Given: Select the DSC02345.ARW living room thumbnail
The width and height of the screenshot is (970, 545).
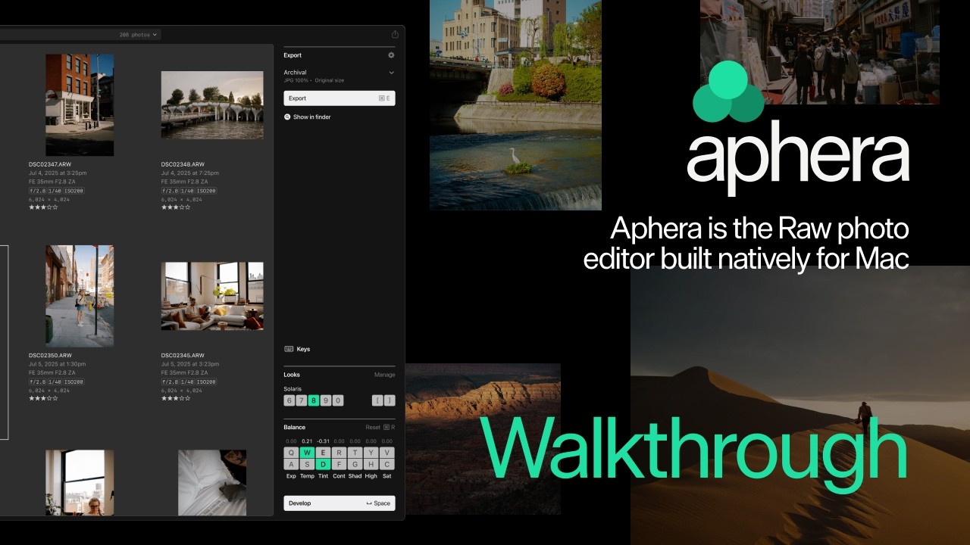Looking at the screenshot, I should [x=212, y=296].
